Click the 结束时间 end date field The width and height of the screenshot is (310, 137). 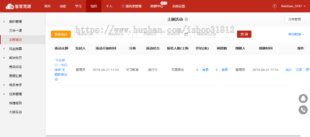(x=173, y=34)
